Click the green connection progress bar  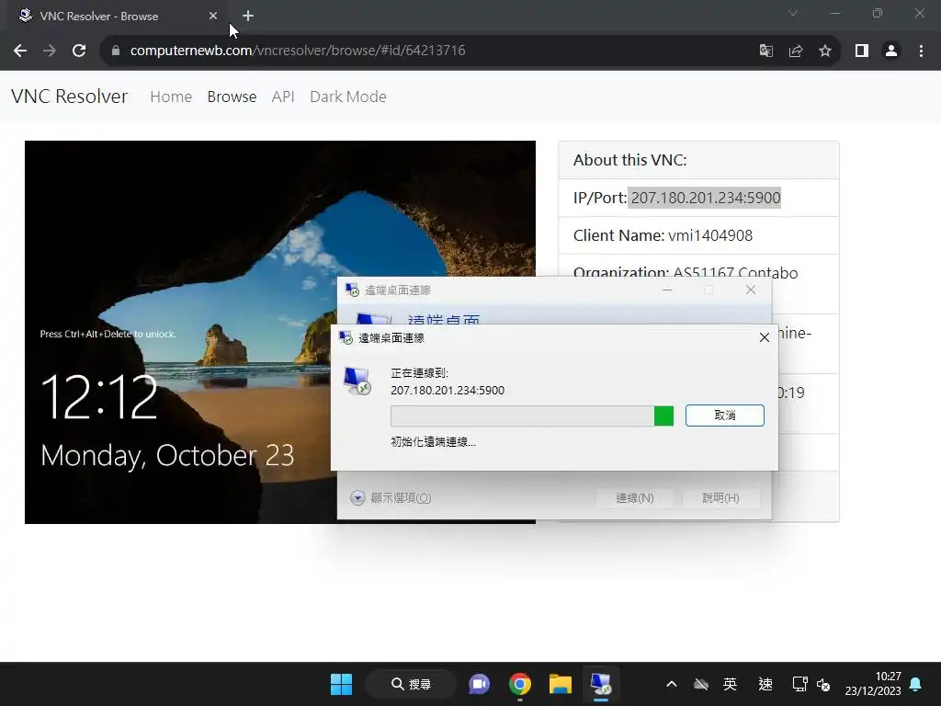click(x=532, y=416)
